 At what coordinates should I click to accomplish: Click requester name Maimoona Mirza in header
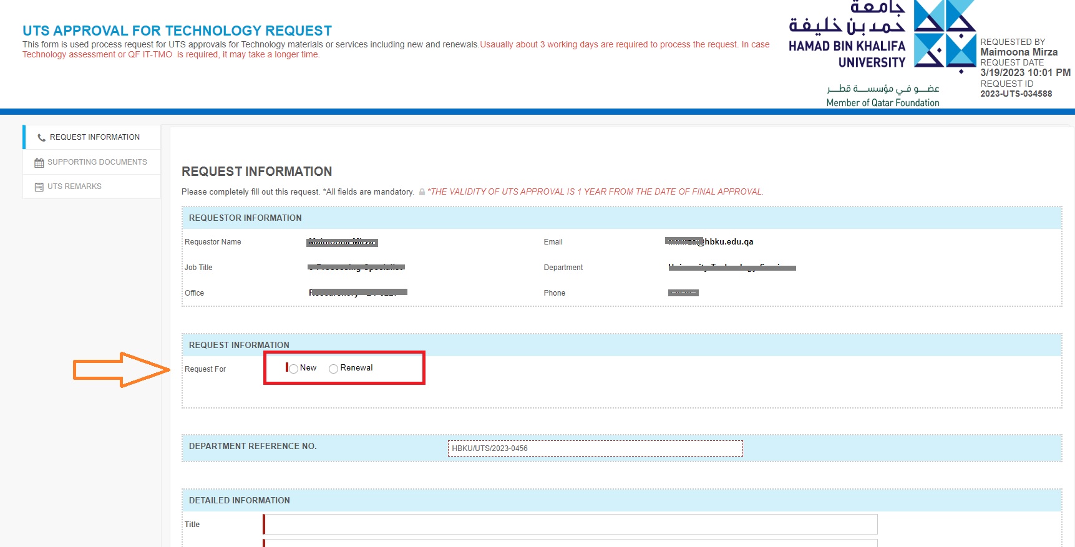1019,52
